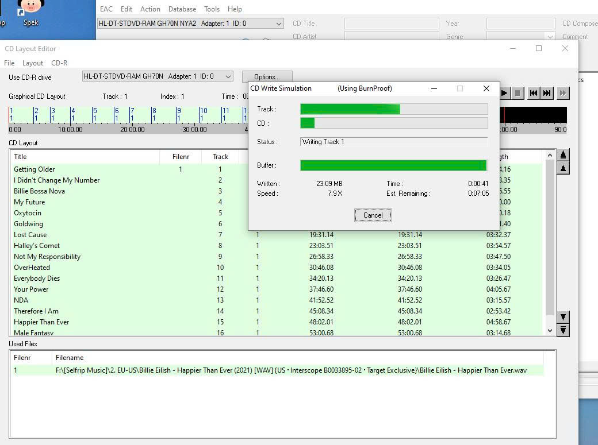The height and width of the screenshot is (445, 598).
Task: Click the Filename column header in Used Files
Action: pyautogui.click(x=297, y=358)
